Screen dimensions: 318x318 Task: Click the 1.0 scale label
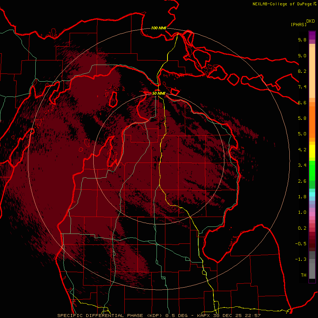302,212
